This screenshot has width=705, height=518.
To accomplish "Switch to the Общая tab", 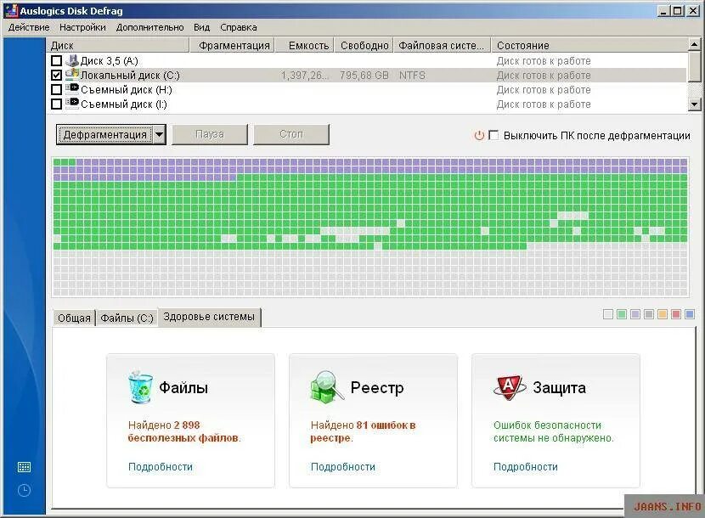I will point(74,318).
